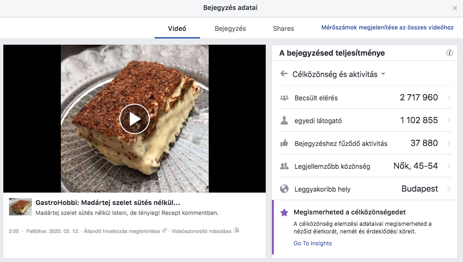Screen dimensions: 463x262
Task: Click the person icon beside egyedi látogató
Action: tap(284, 120)
